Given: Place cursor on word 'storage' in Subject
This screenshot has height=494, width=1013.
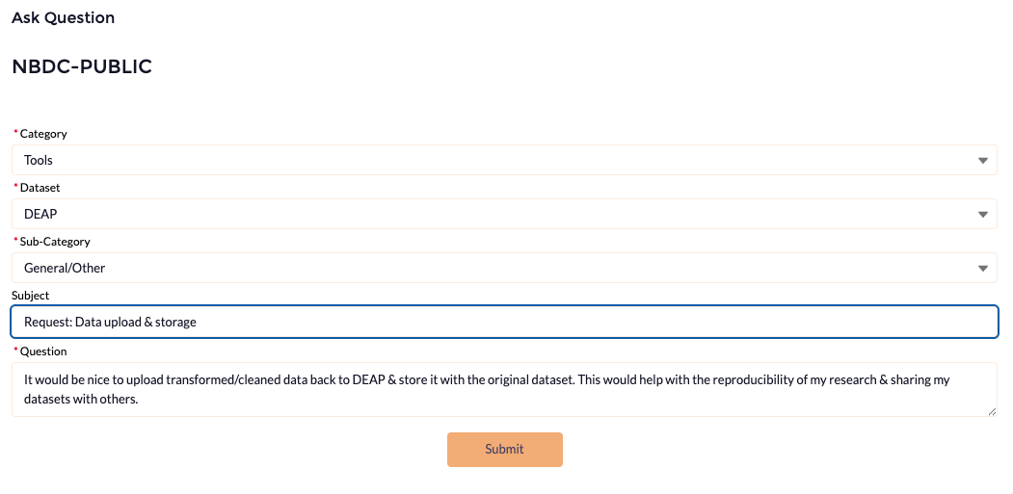Looking at the screenshot, I should coord(175,322).
